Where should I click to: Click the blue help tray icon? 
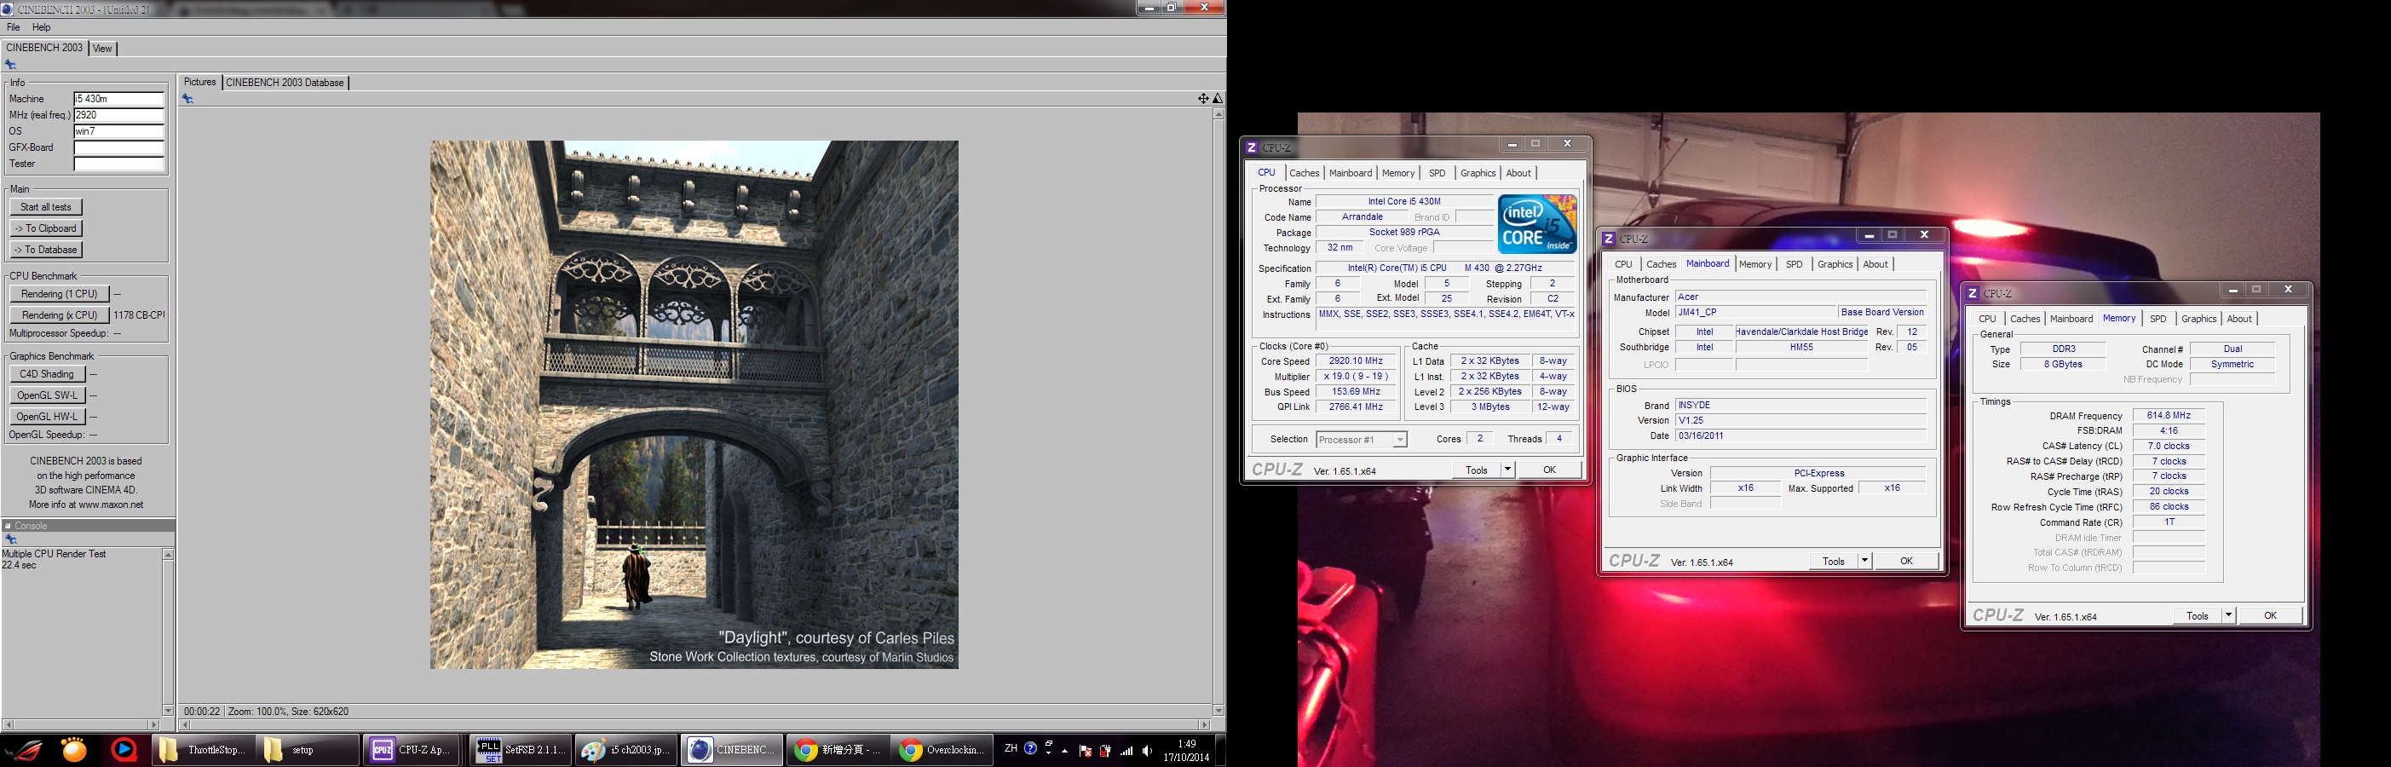[1030, 748]
